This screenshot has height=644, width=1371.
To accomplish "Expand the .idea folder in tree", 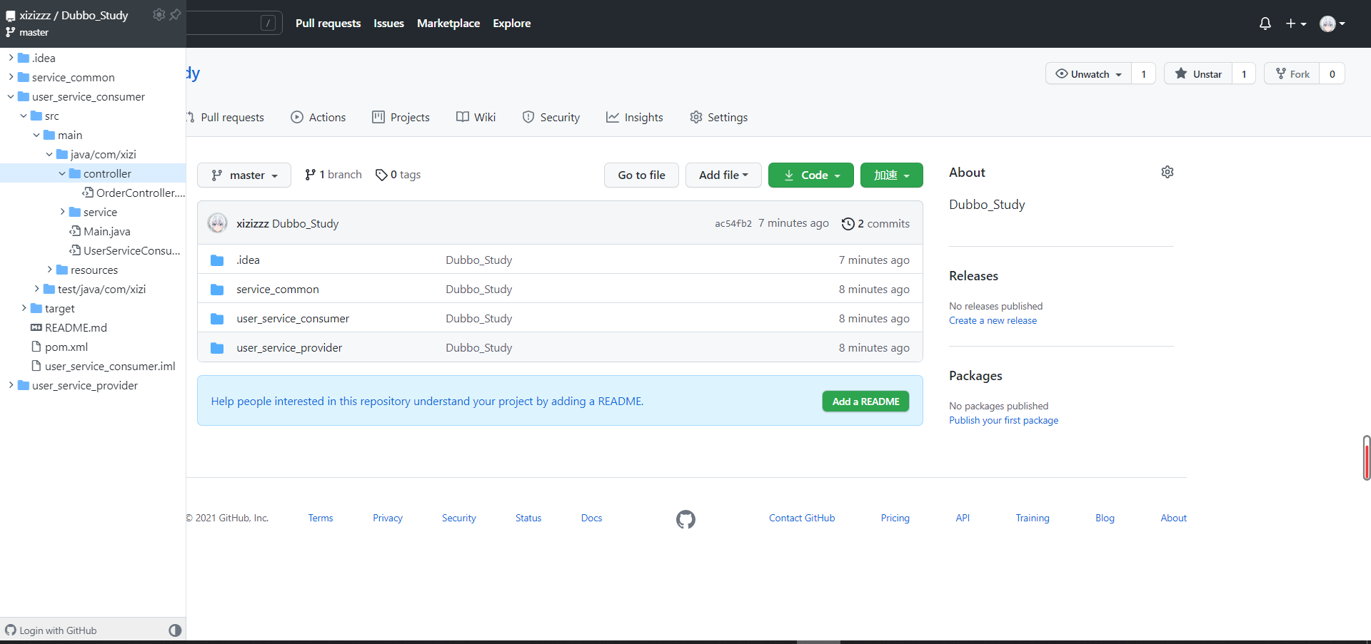I will point(11,58).
